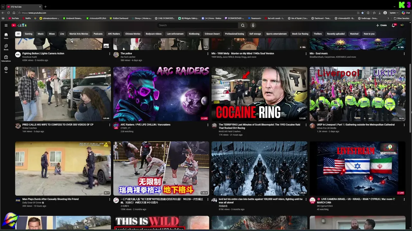The width and height of the screenshot is (412, 231).
Task: Open the Paramount+ bookmark
Action: (x=255, y=18)
